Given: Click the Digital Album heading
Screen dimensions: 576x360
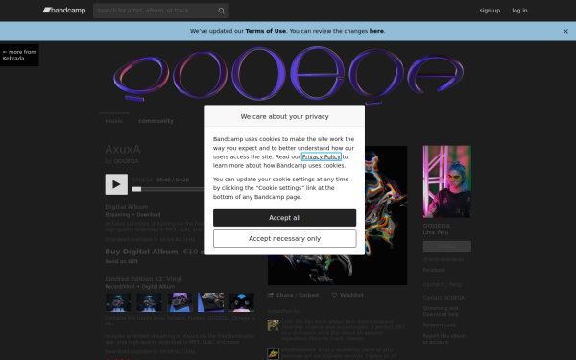Looking at the screenshot, I should tap(127, 207).
